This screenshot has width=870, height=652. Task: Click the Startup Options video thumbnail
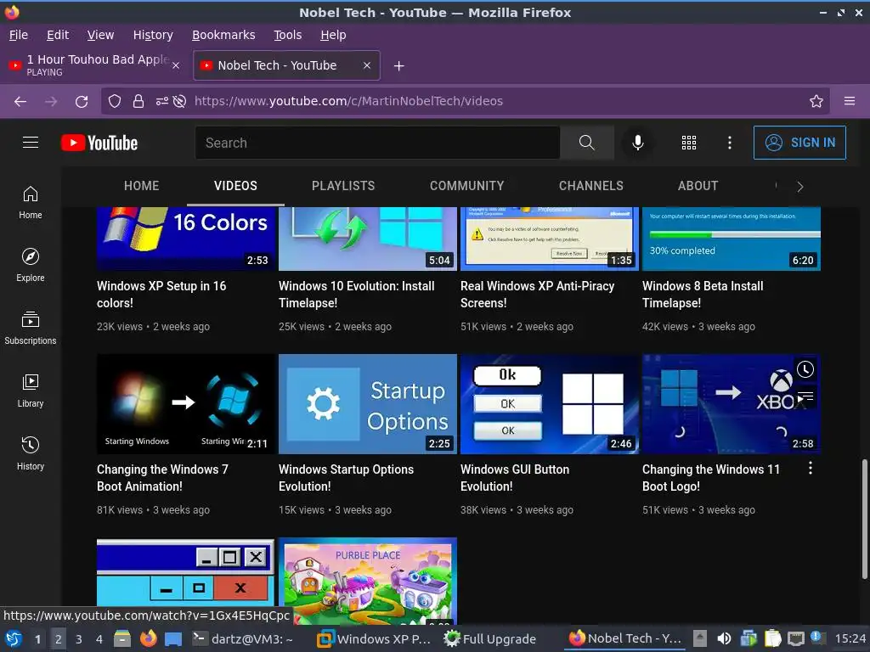(367, 404)
